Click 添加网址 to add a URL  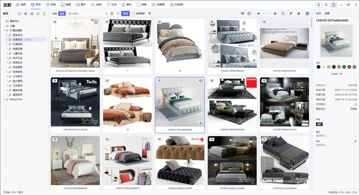[321, 145]
